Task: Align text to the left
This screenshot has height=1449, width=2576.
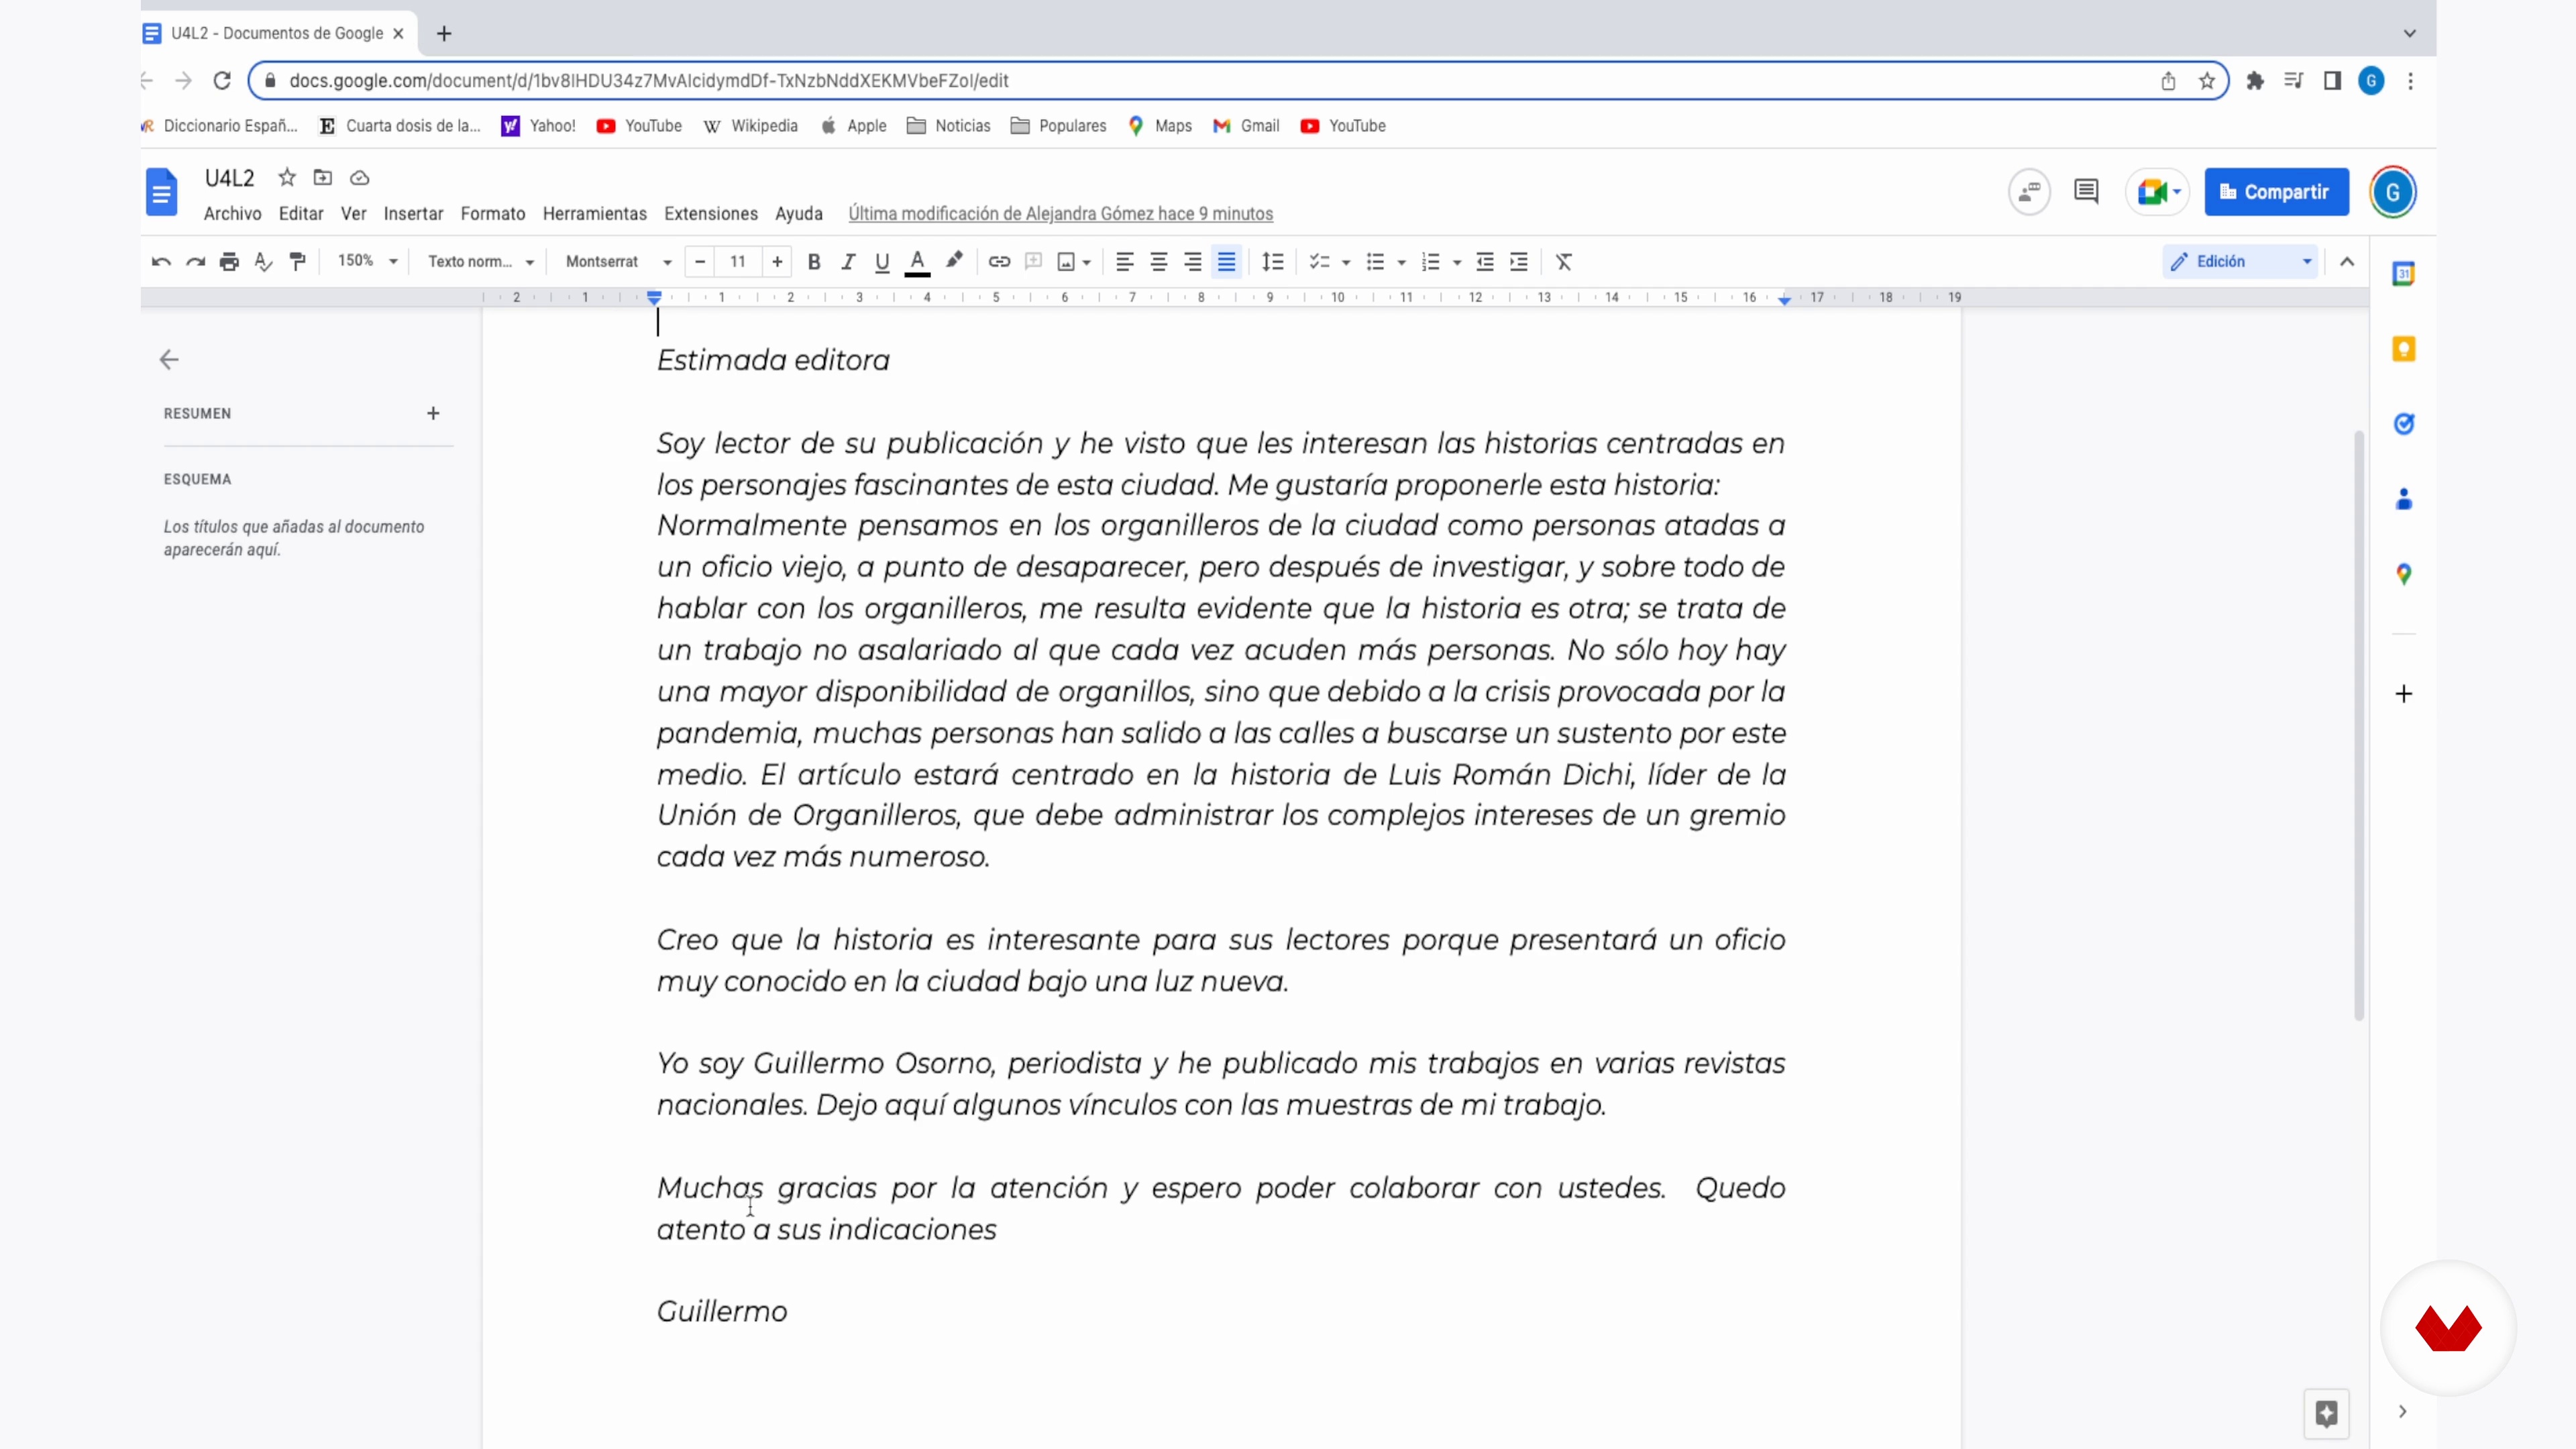Action: [1125, 262]
